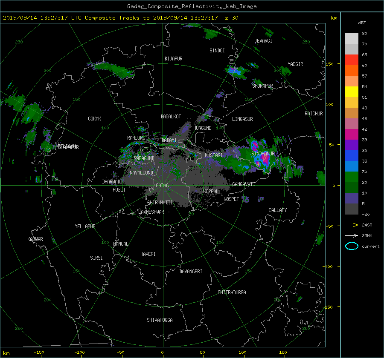Click the DHARWAD city label
The image size is (384, 358).
click(111, 182)
